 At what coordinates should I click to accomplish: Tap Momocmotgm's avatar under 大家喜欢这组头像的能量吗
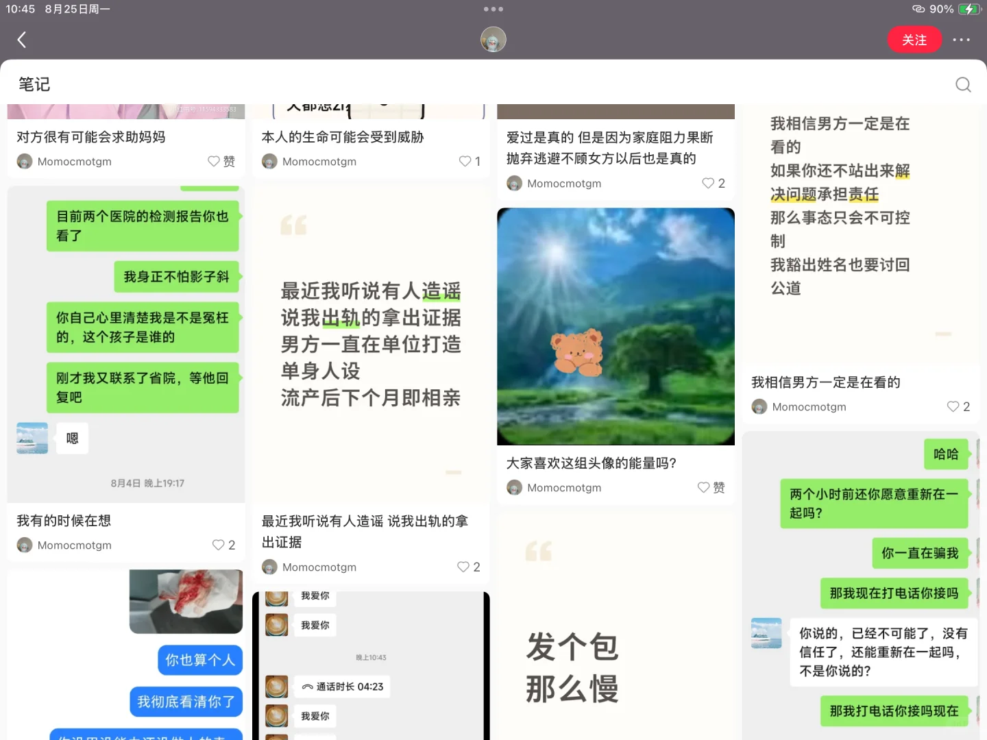pyautogui.click(x=514, y=487)
